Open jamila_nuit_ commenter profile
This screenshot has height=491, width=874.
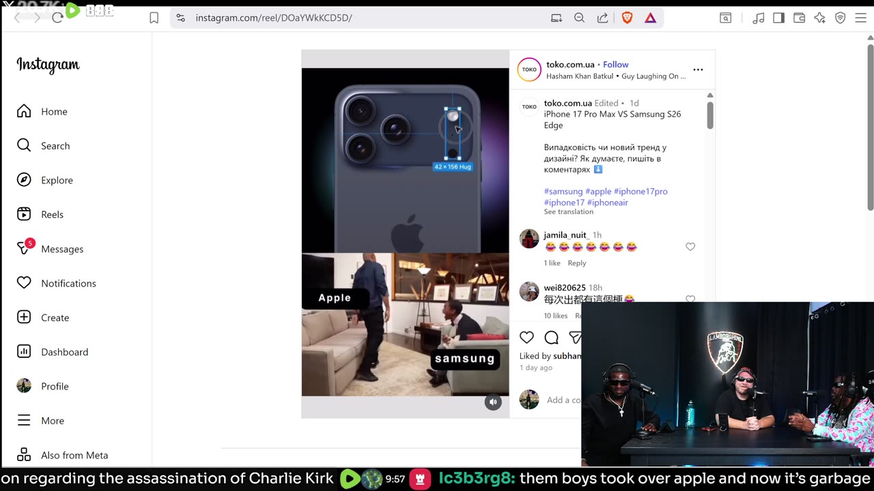point(567,235)
